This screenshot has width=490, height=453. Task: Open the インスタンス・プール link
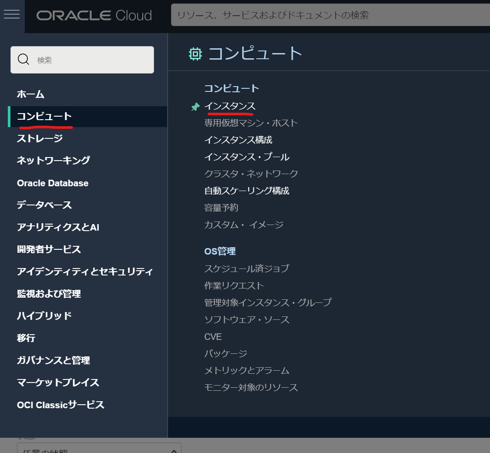coord(247,157)
